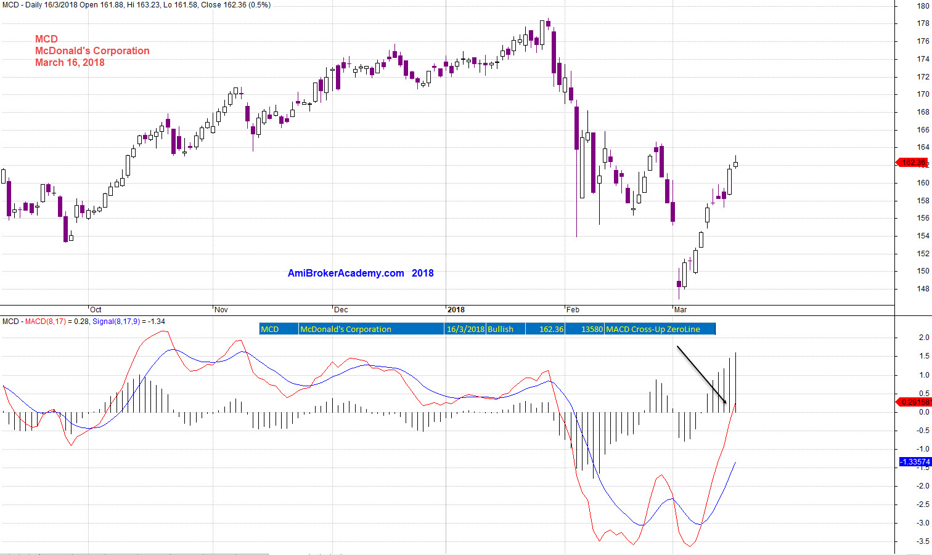Click the '162.36' cell in the info bar

(546, 329)
